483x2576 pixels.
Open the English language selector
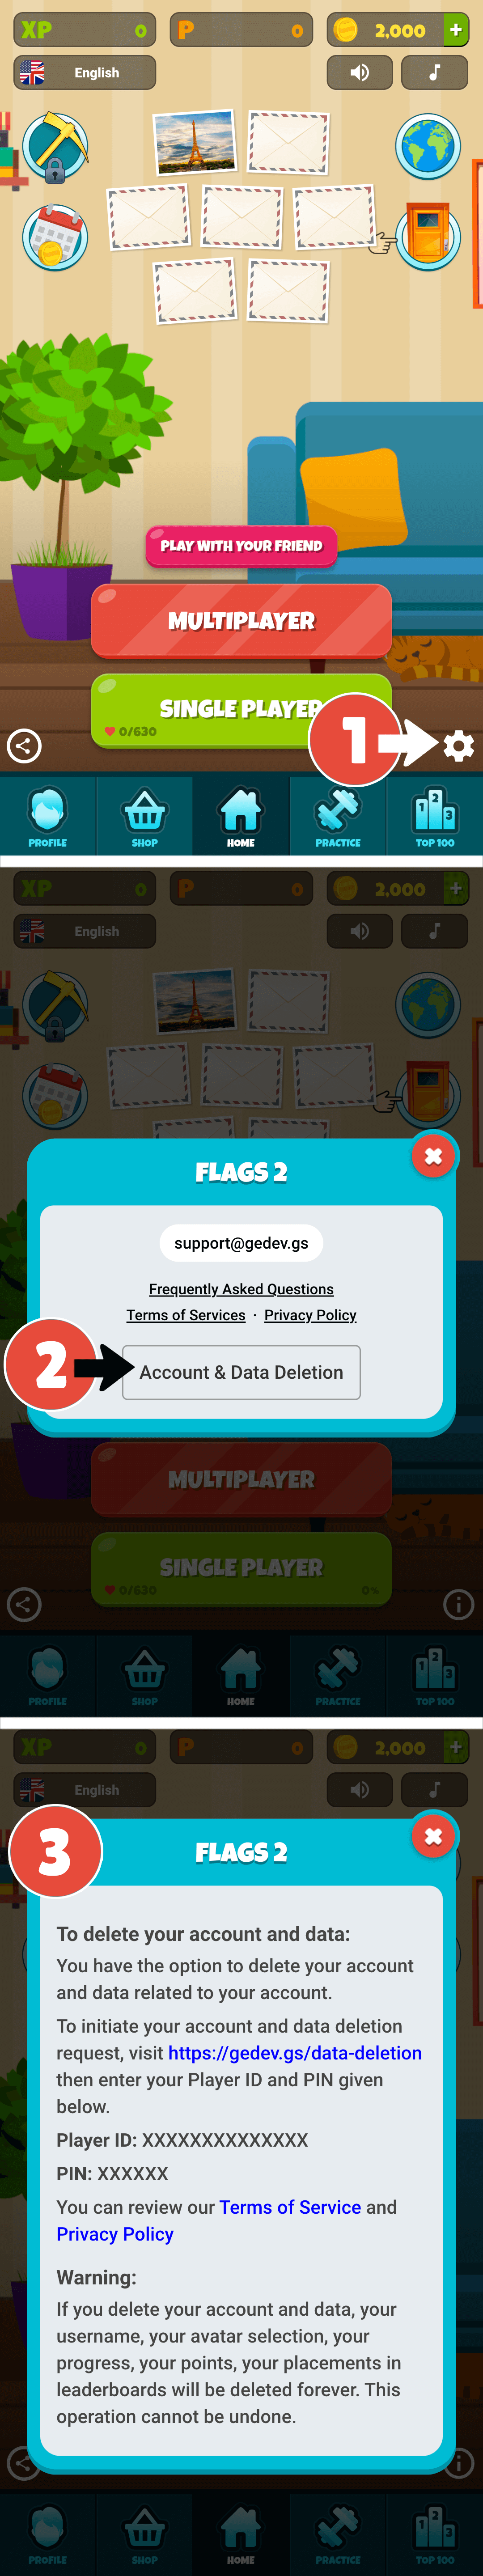[85, 72]
